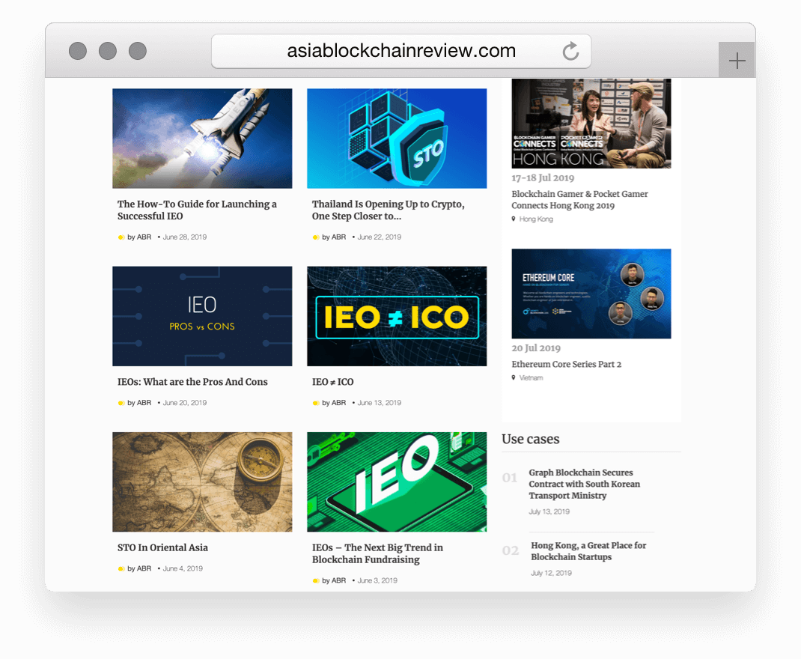Click the asiablockchainreview.com address bar
801x659 pixels.
pos(400,52)
